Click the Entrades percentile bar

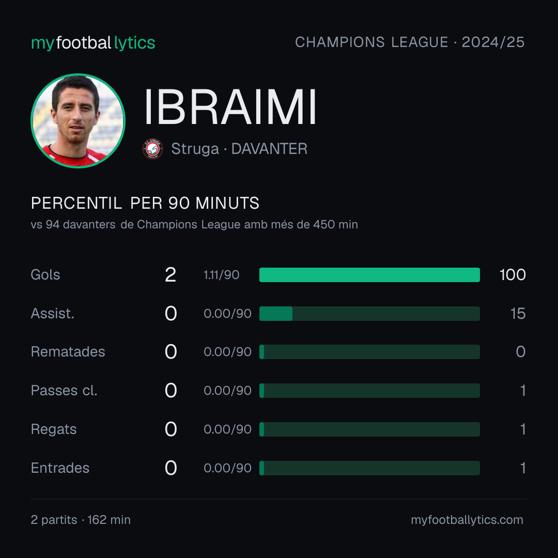point(369,468)
